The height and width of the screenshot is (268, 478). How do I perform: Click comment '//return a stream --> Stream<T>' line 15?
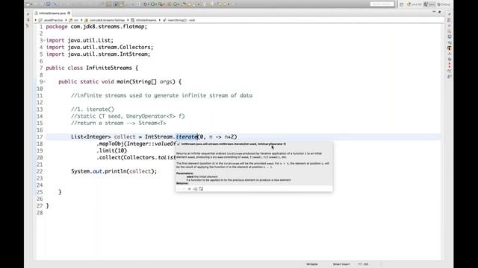(x=119, y=123)
